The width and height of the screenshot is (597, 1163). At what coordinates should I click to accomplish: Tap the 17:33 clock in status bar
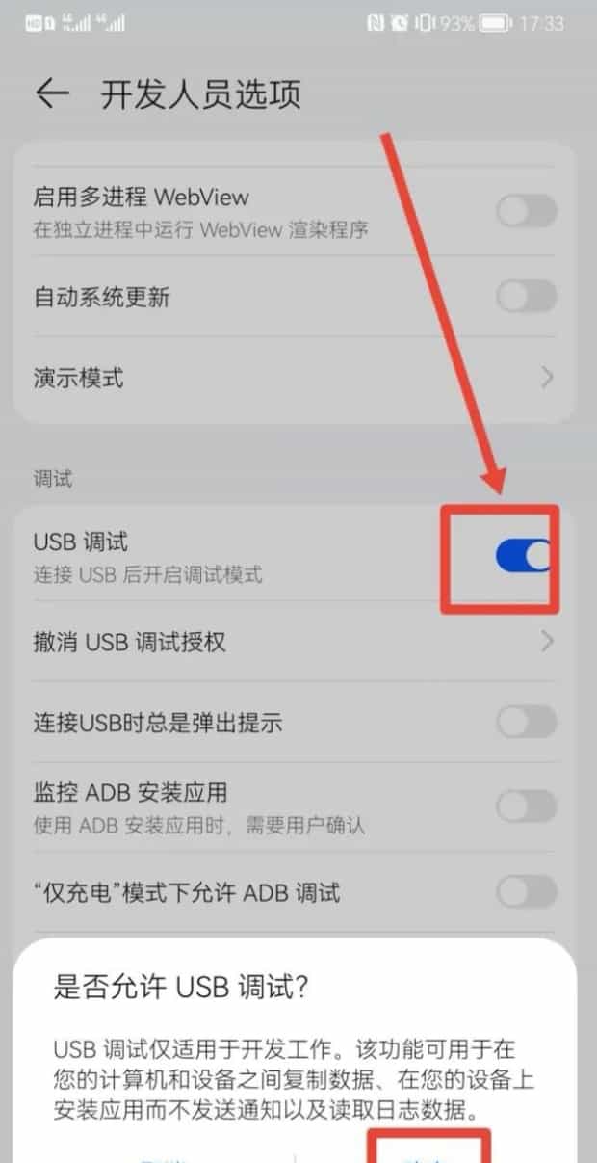point(542,23)
